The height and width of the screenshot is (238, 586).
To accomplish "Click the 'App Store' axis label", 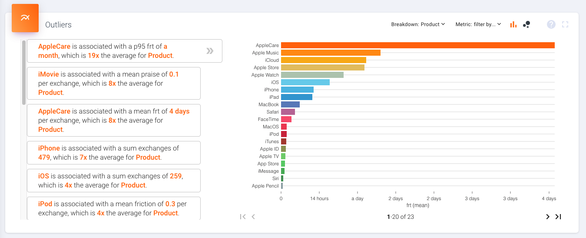I will (268, 164).
